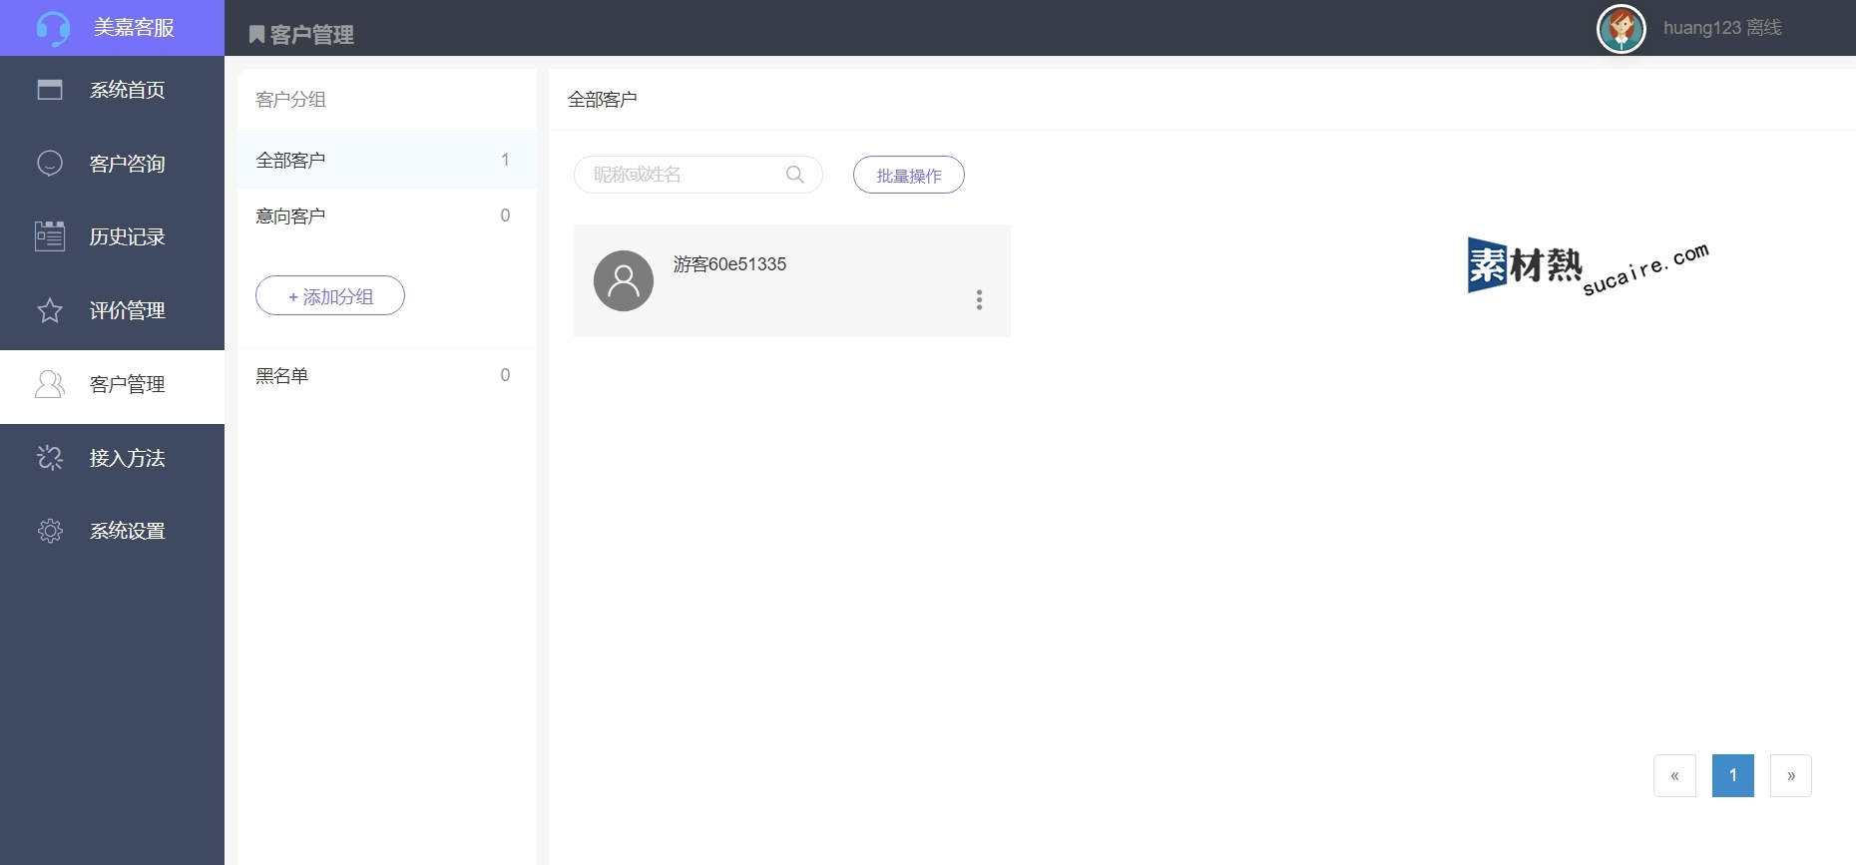Click the 历史记录 calendar icon
1856x865 pixels.
pos(50,236)
